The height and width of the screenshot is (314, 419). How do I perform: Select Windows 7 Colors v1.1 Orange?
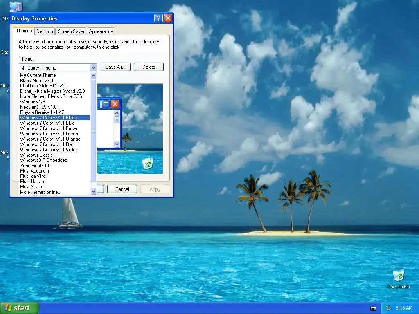pyautogui.click(x=55, y=139)
